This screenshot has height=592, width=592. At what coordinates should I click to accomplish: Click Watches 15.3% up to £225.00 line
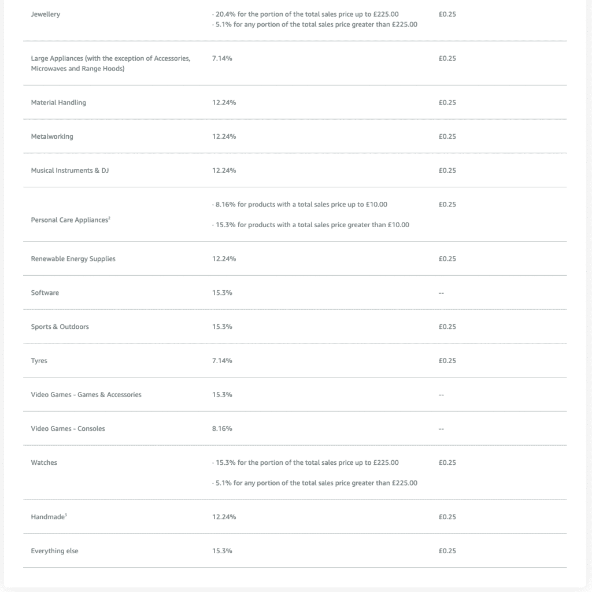306,462
